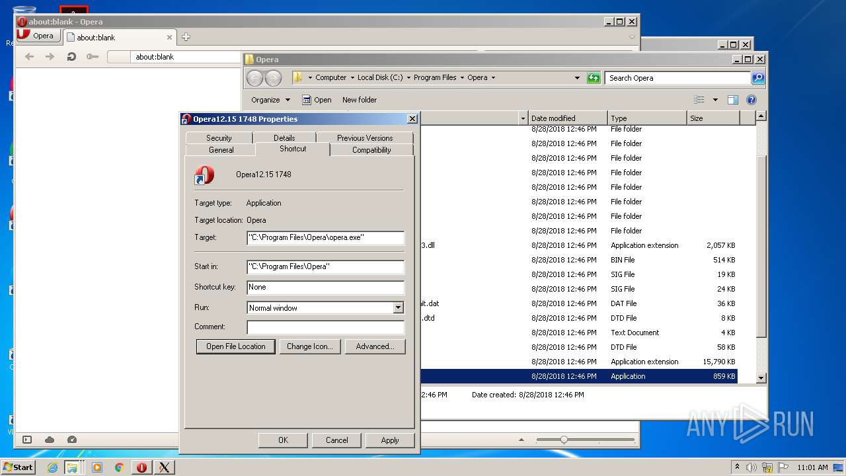Select the 15,790 KB Application extension row
The width and height of the screenshot is (846, 476).
tap(579, 362)
